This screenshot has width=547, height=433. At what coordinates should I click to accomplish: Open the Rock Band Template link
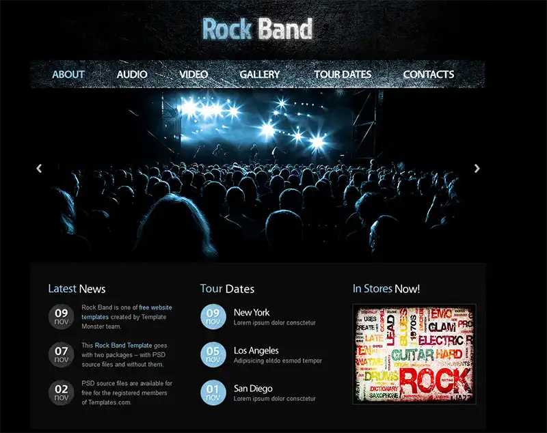click(x=124, y=345)
